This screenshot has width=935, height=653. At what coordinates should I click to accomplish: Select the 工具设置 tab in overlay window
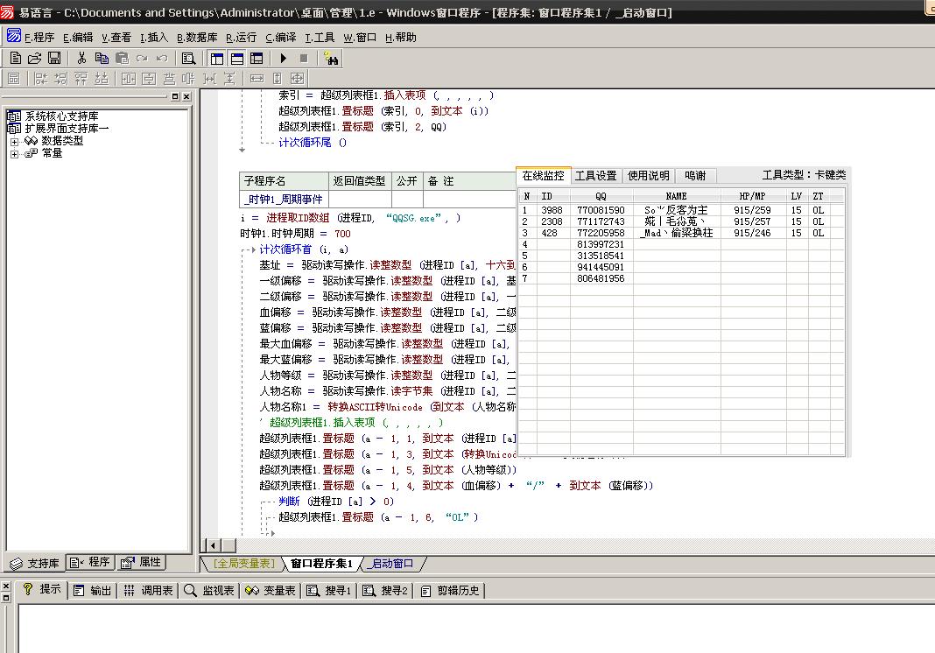(595, 176)
